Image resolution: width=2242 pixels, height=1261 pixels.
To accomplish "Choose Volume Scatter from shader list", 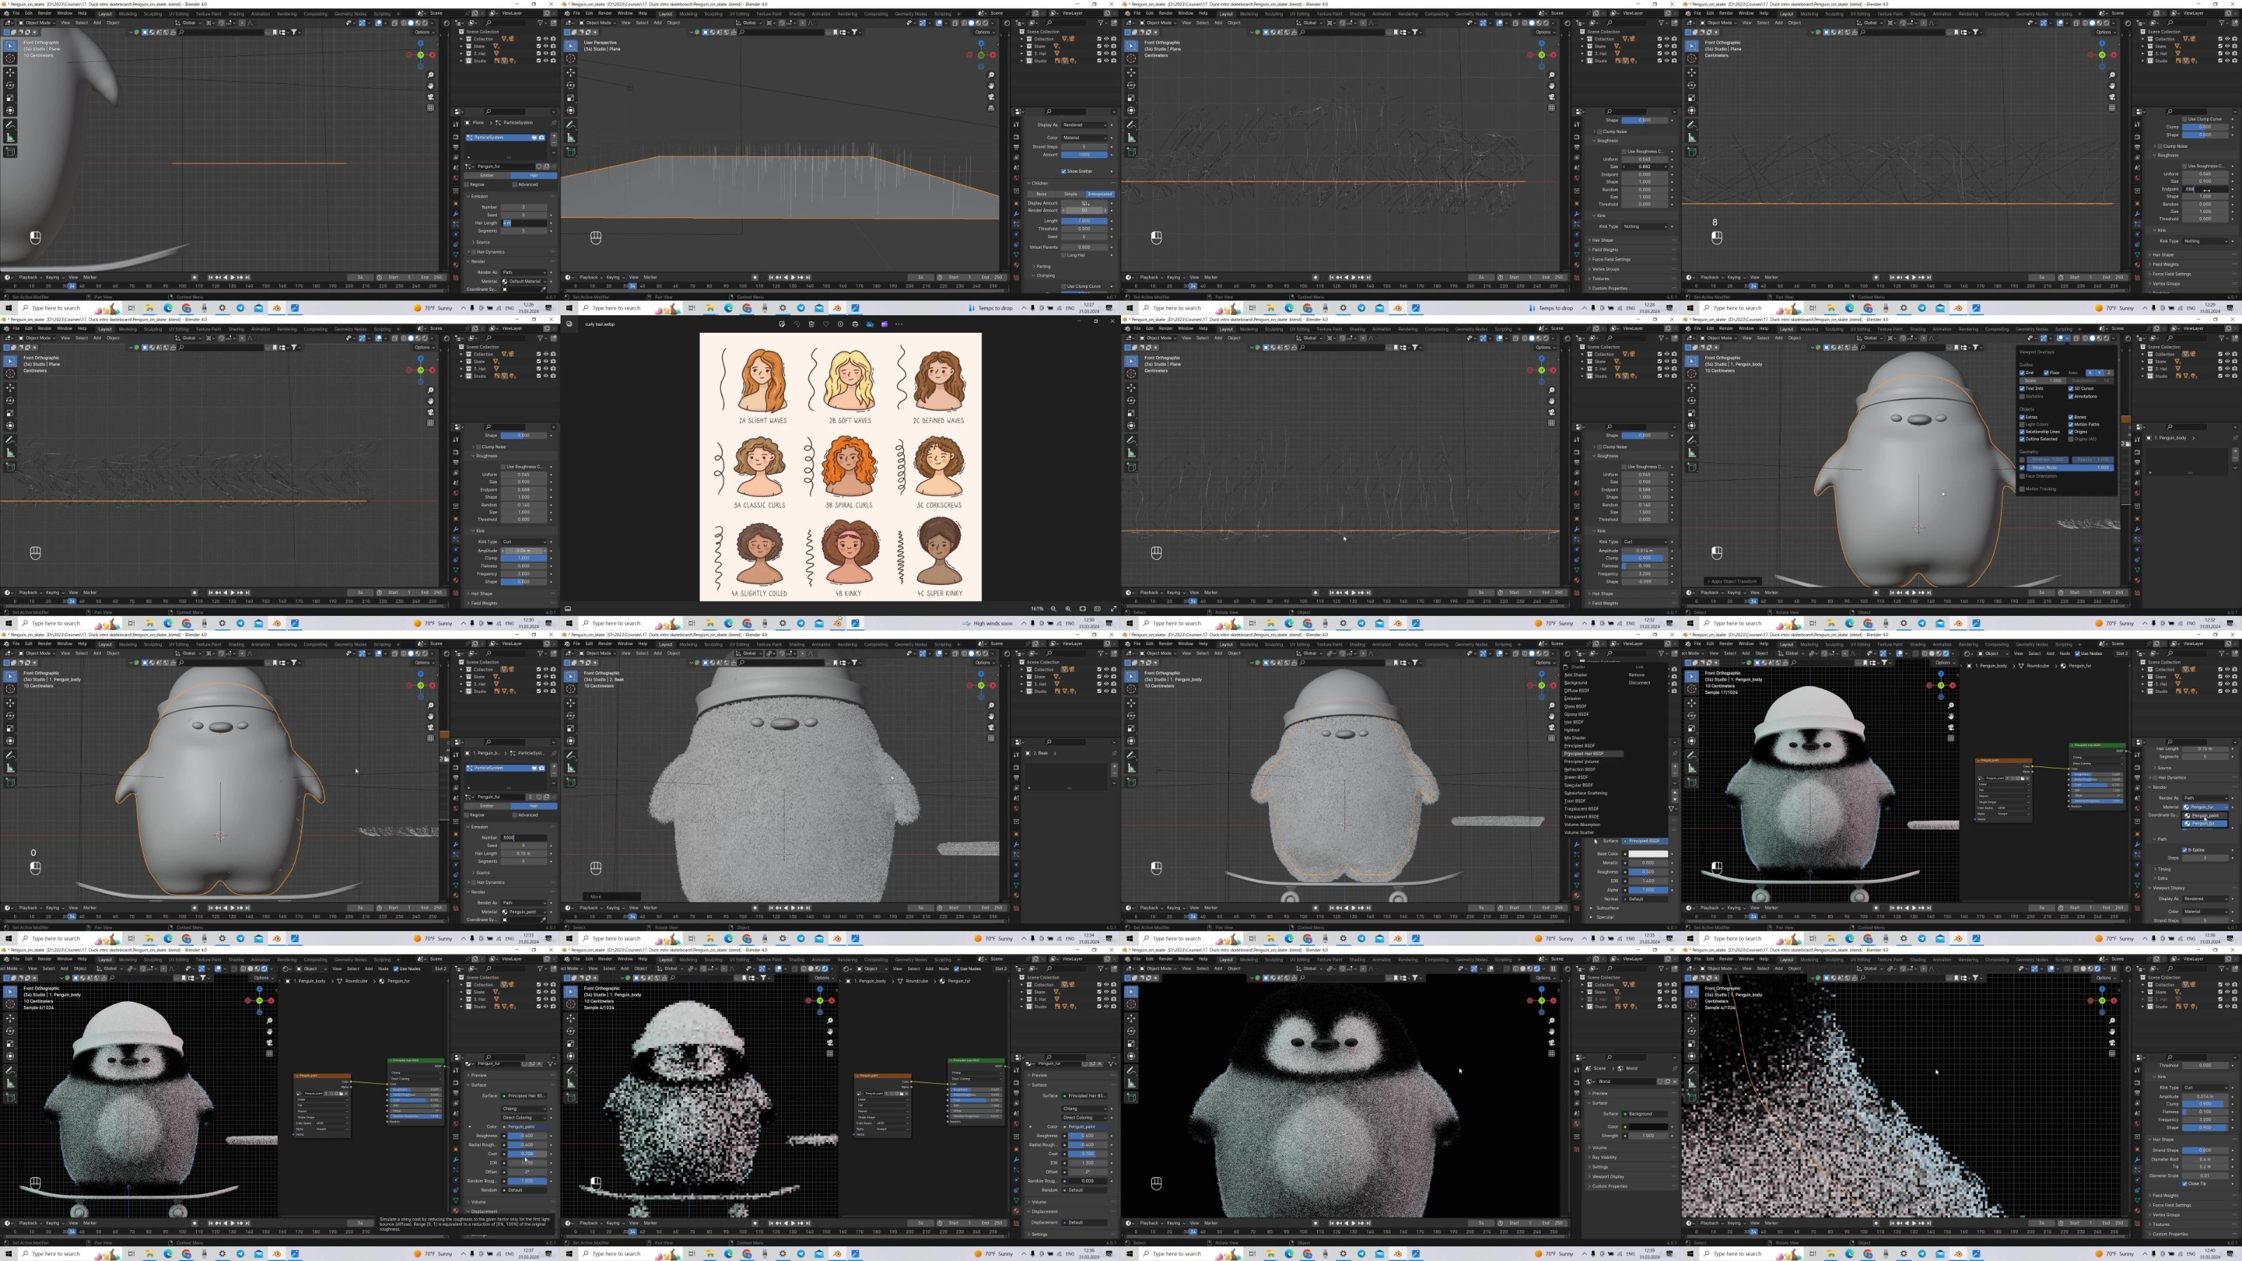I will pos(1579,832).
